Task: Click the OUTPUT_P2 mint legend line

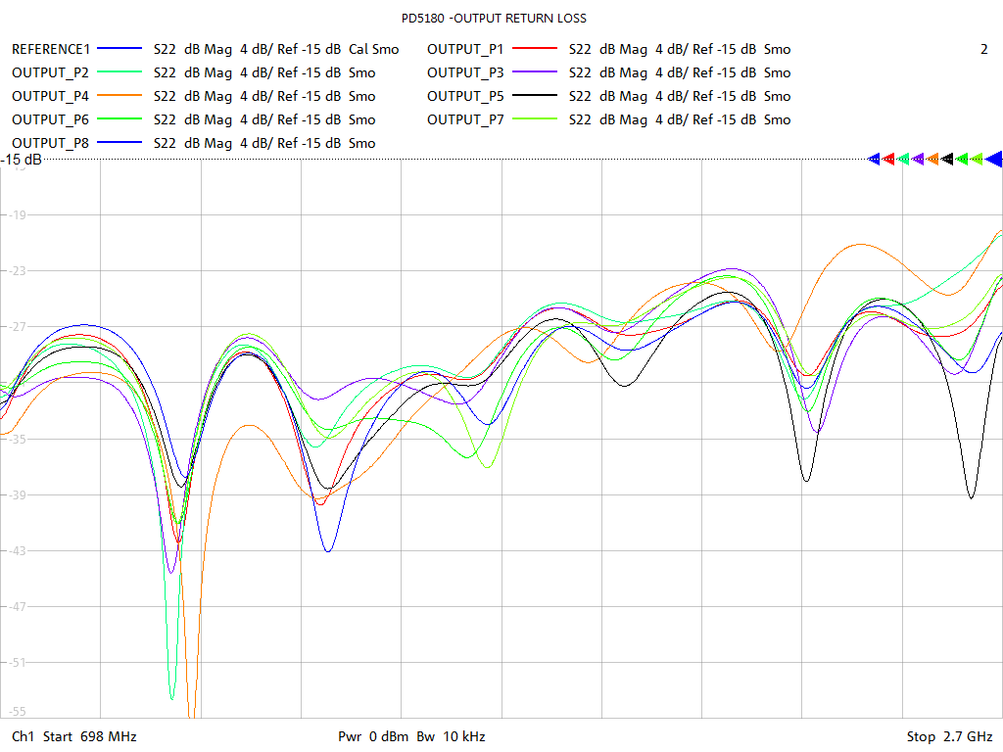Action: (119, 72)
